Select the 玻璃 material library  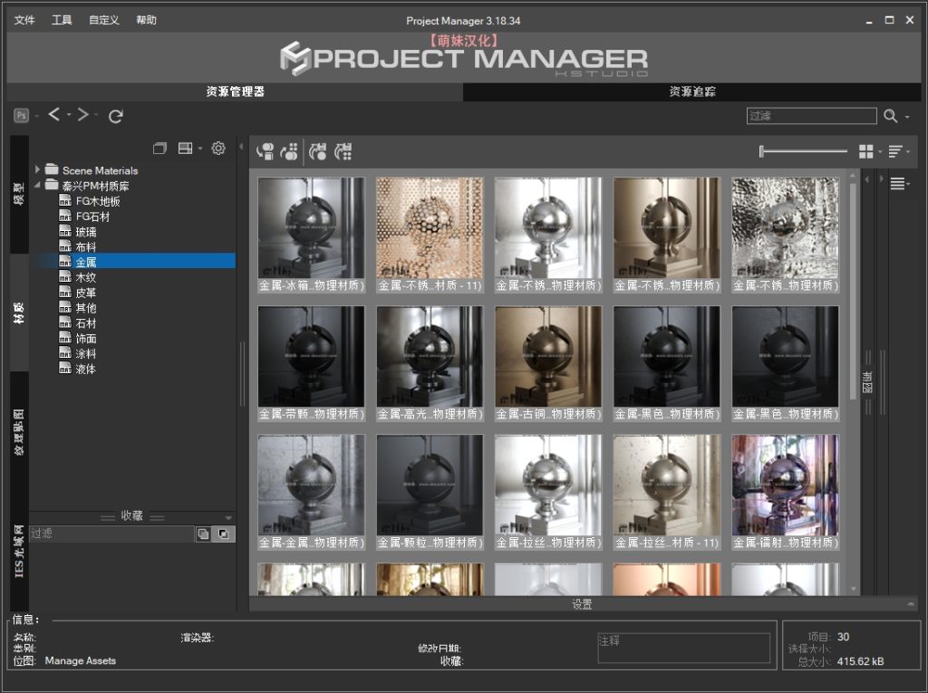[86, 232]
